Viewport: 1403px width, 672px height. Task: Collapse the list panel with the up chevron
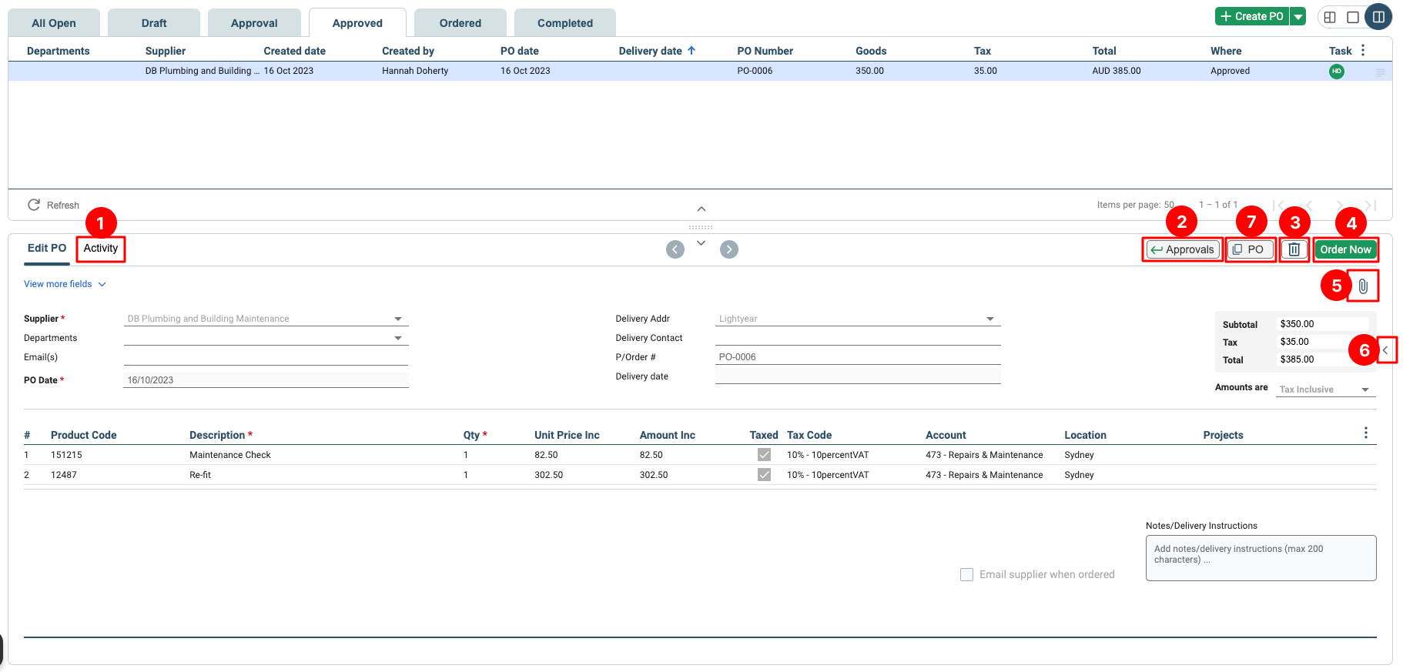[701, 209]
